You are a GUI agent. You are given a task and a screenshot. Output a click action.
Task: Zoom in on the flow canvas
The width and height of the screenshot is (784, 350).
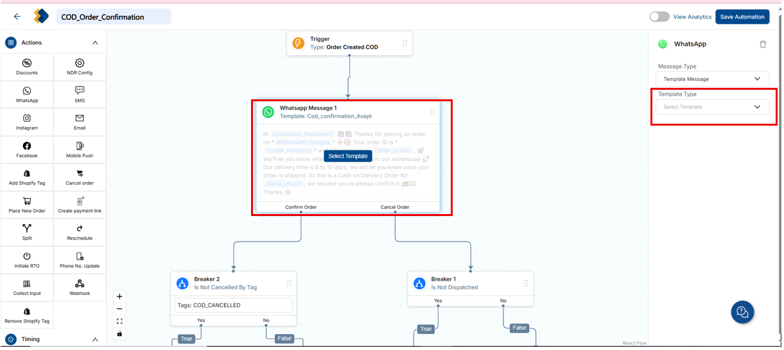point(119,296)
